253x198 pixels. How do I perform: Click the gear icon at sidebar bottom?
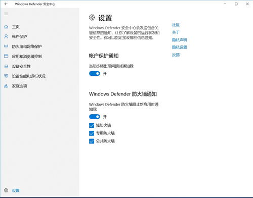pos(6,190)
